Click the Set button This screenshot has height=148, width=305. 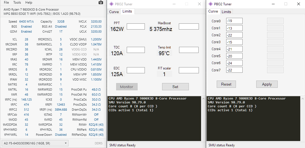point(175,87)
